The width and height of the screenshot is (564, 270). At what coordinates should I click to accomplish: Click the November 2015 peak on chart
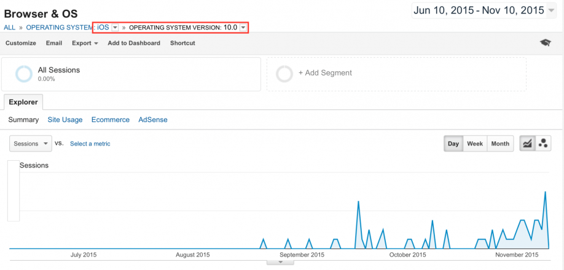pos(545,192)
